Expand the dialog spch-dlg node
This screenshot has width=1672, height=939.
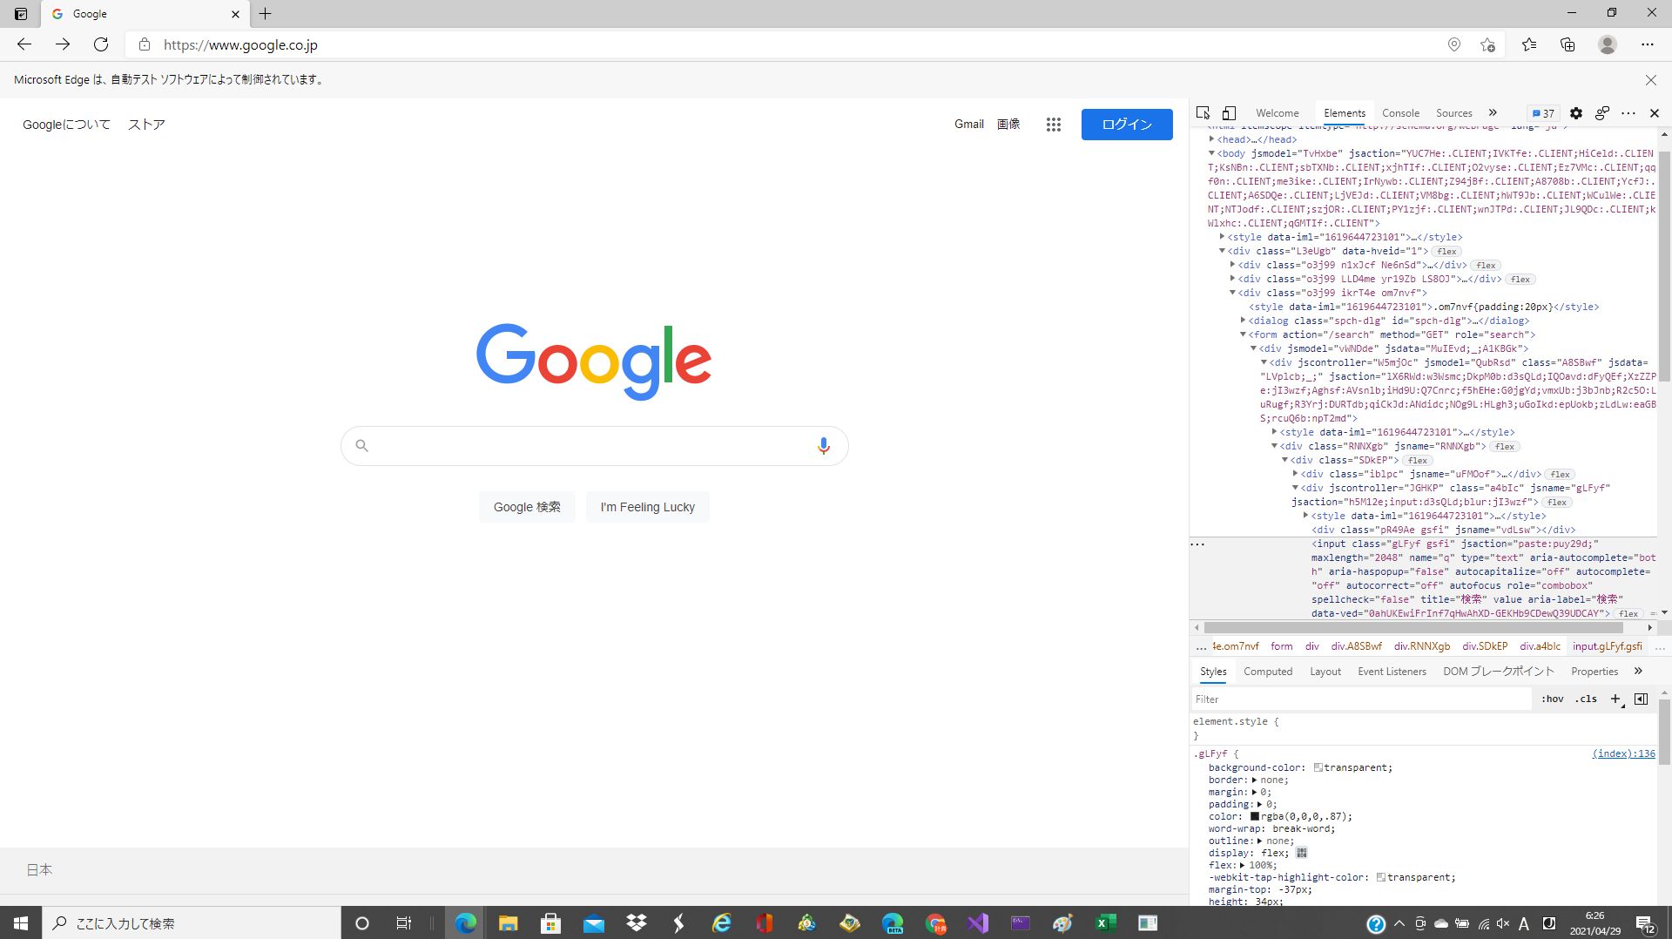1243,321
